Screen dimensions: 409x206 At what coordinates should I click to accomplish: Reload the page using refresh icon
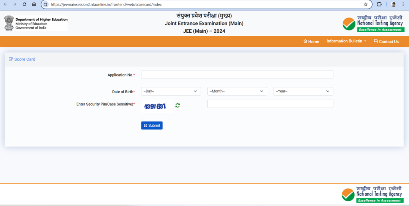point(24,4)
